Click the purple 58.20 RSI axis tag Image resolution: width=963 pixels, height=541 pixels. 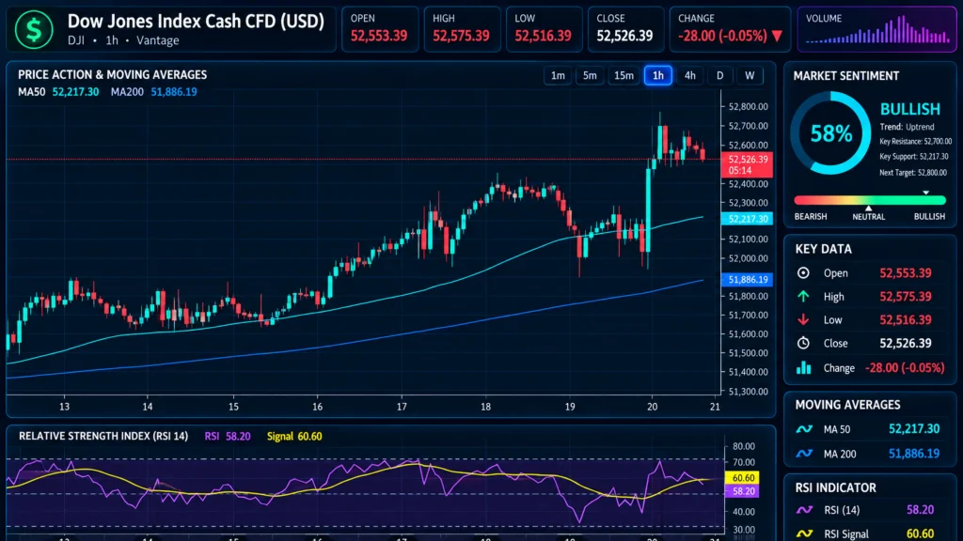pos(743,491)
